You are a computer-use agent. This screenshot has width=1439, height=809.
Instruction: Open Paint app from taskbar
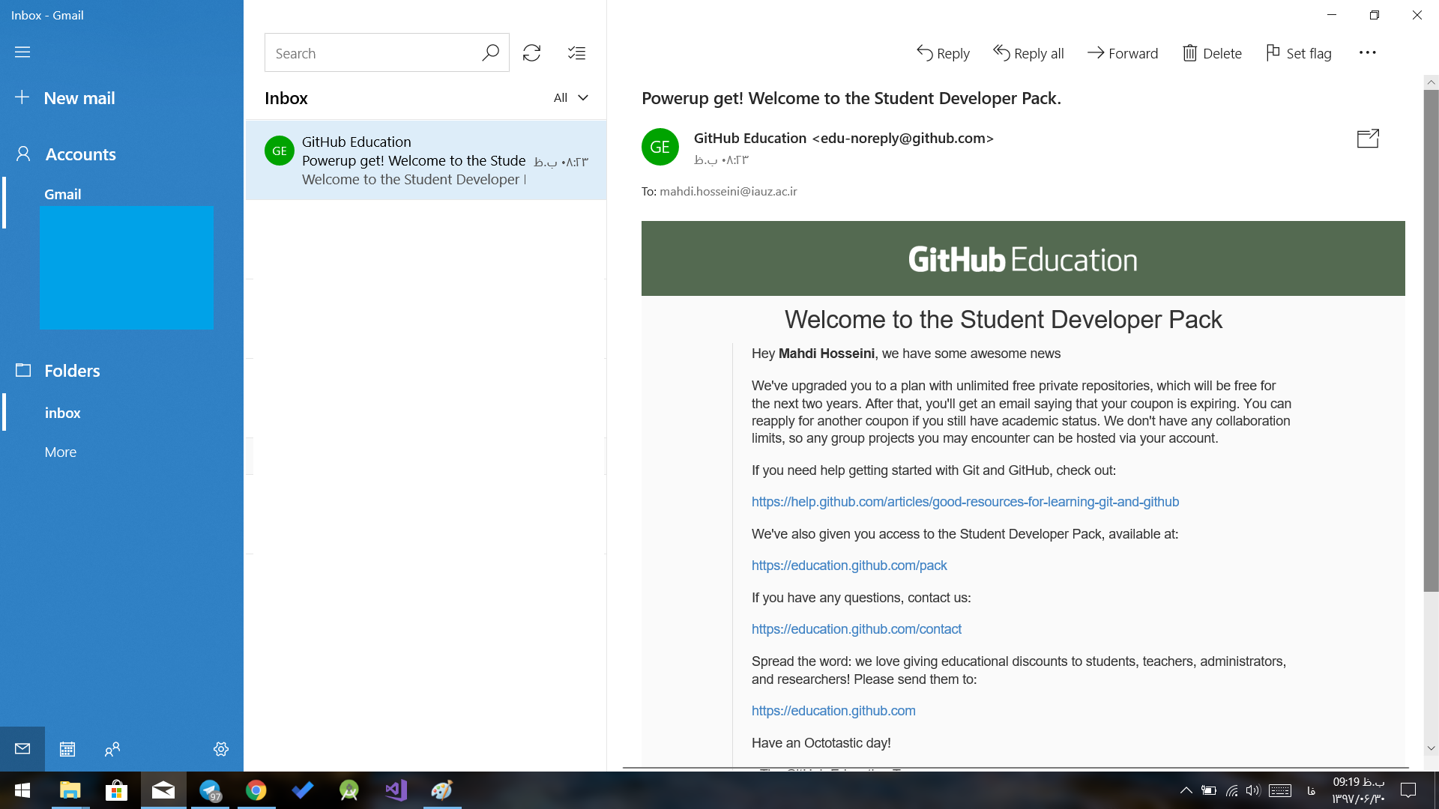442,790
